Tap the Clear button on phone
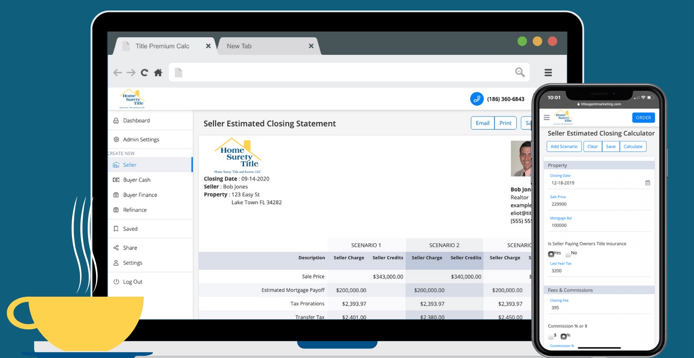Viewport: 694px width, 358px height. coord(592,146)
